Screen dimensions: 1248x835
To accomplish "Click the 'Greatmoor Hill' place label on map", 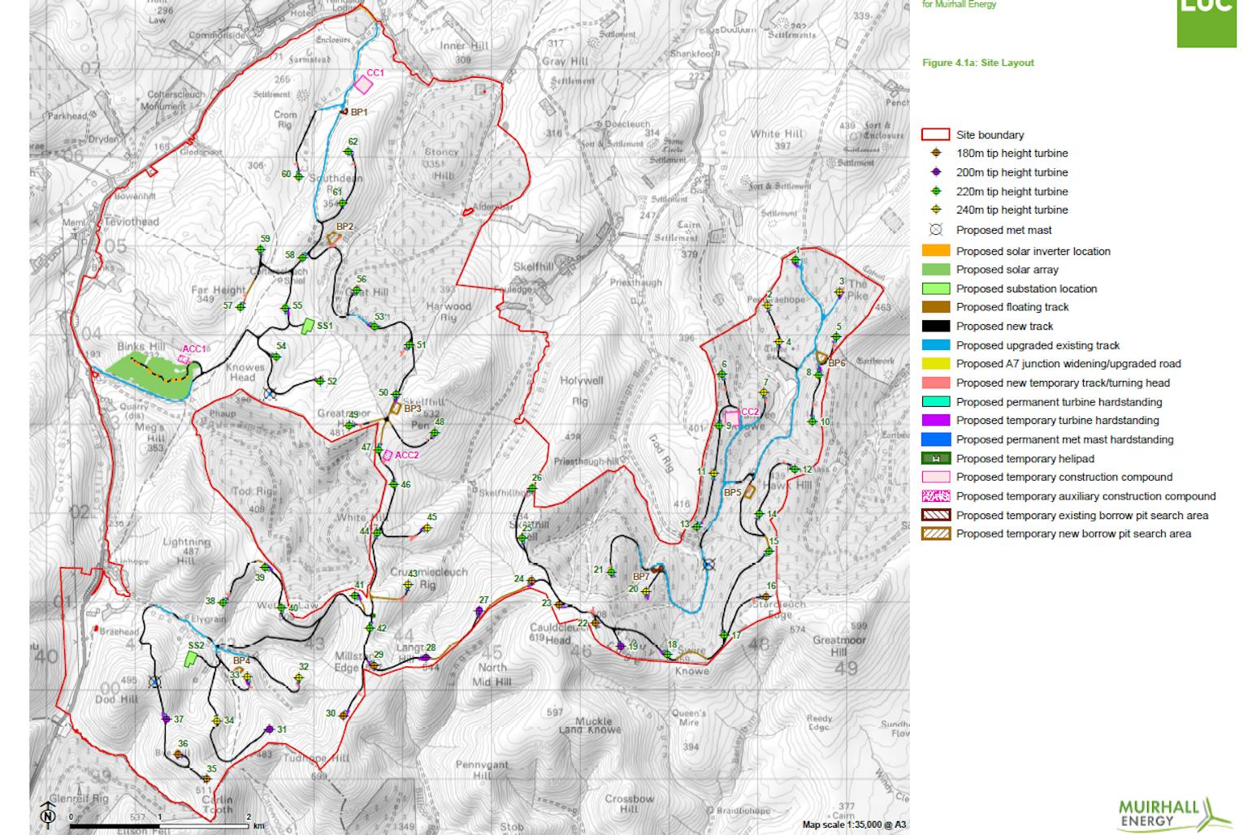I will click(x=839, y=646).
